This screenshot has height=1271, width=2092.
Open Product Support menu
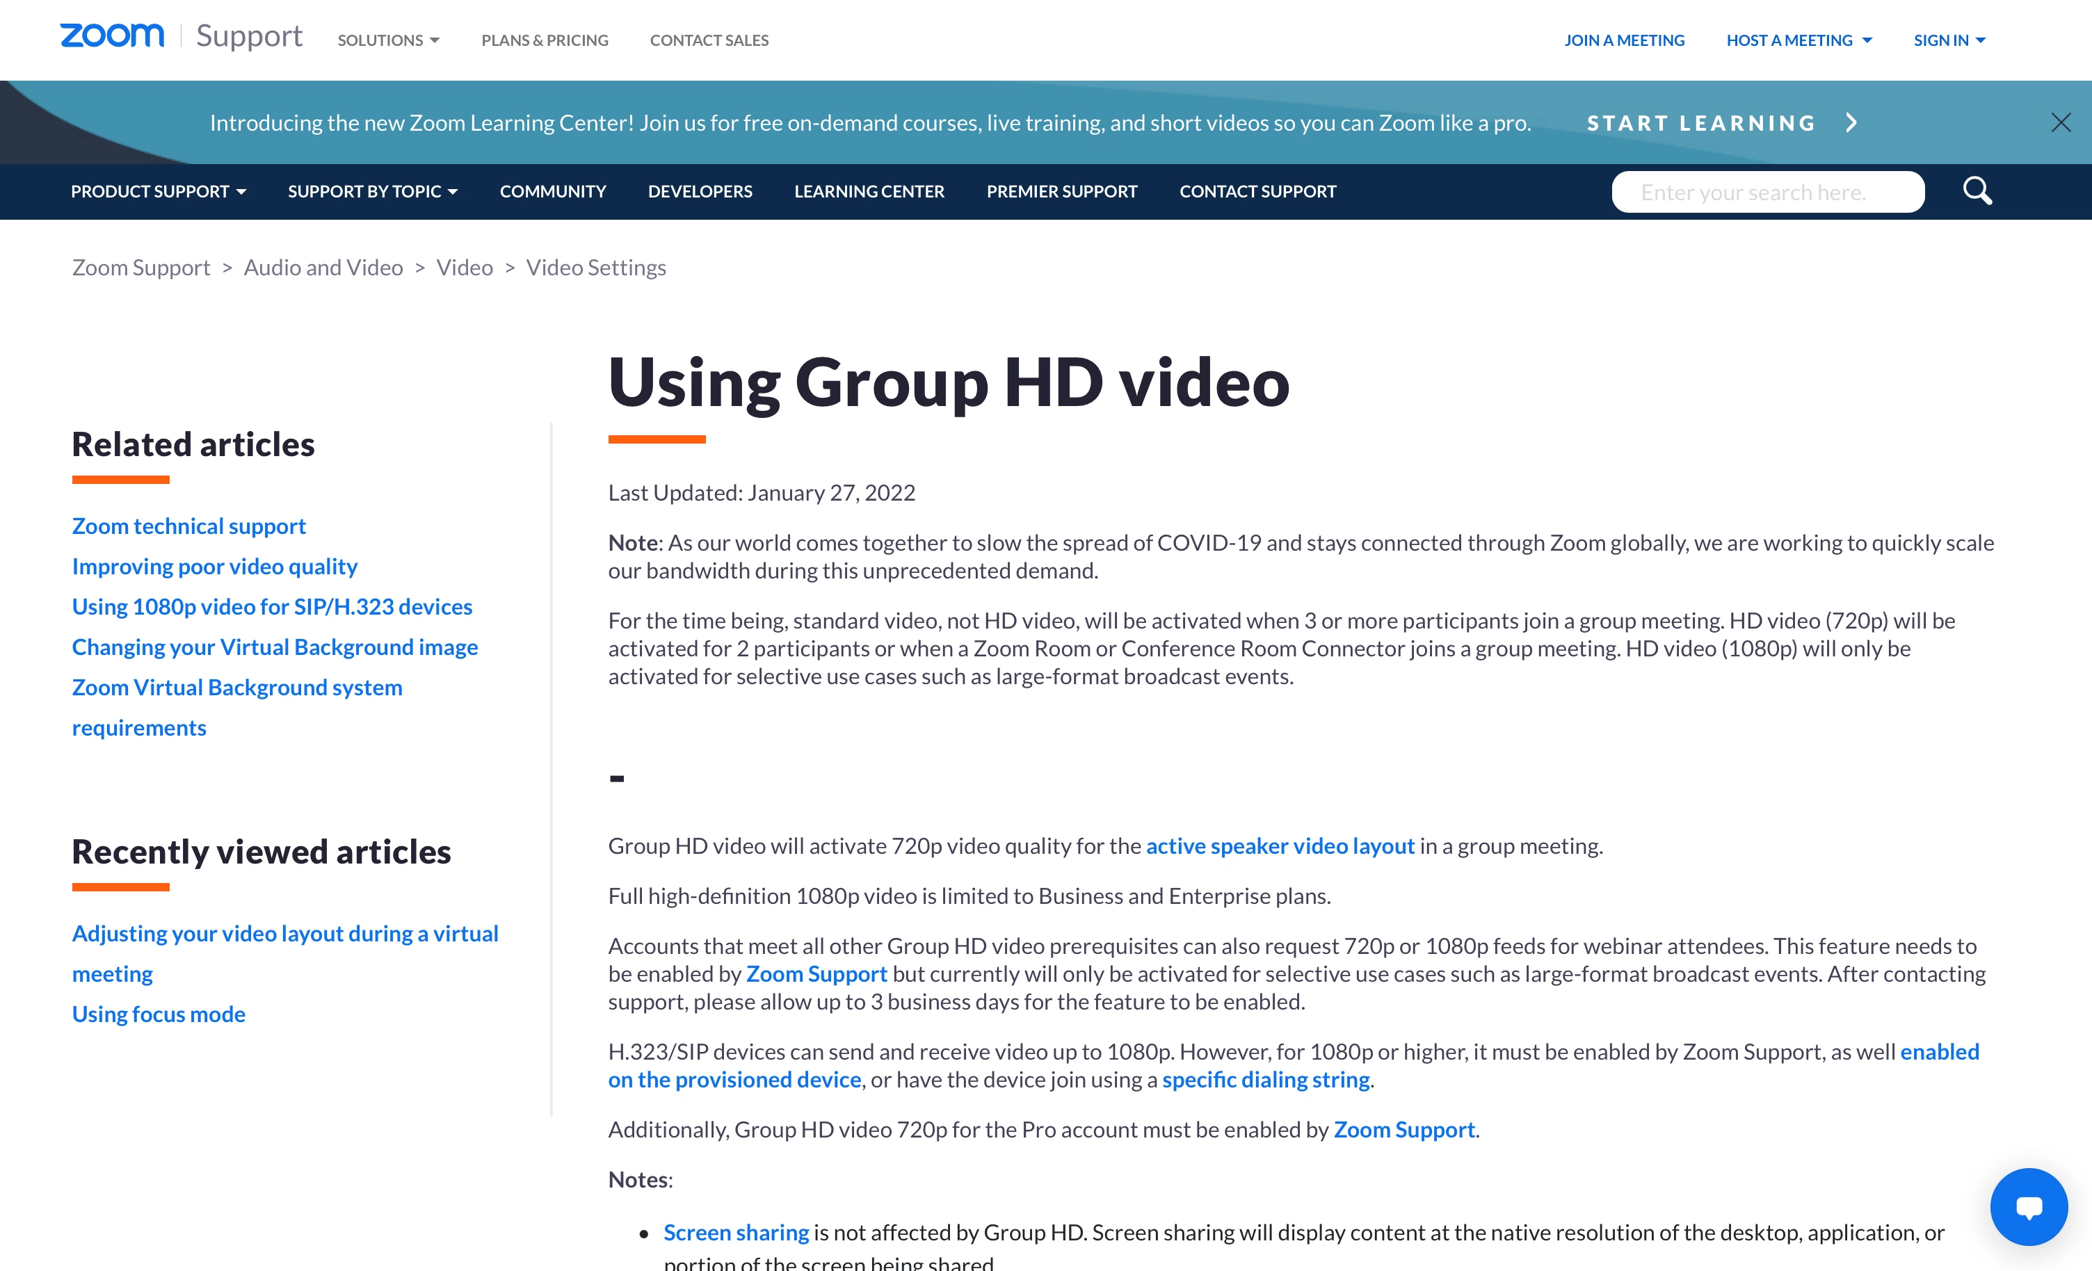tap(158, 192)
